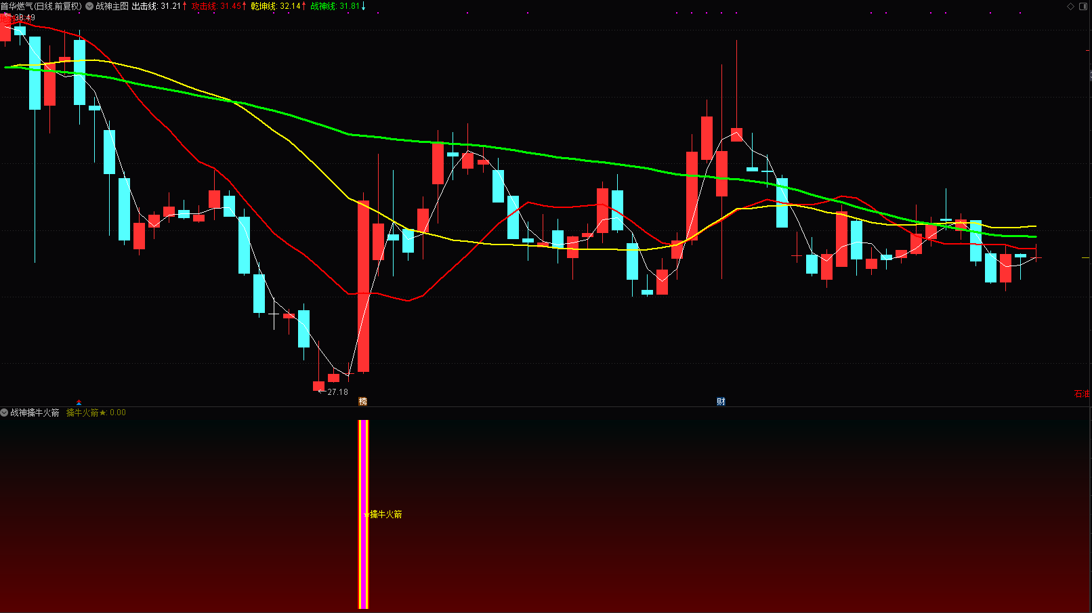Click the tall red candlestick above the 榜 marker
The image size is (1092, 613).
tap(364, 286)
